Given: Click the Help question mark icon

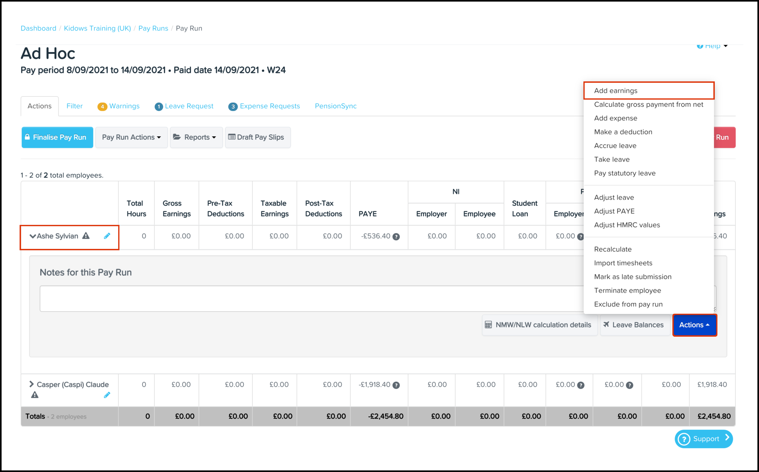Looking at the screenshot, I should [700, 46].
